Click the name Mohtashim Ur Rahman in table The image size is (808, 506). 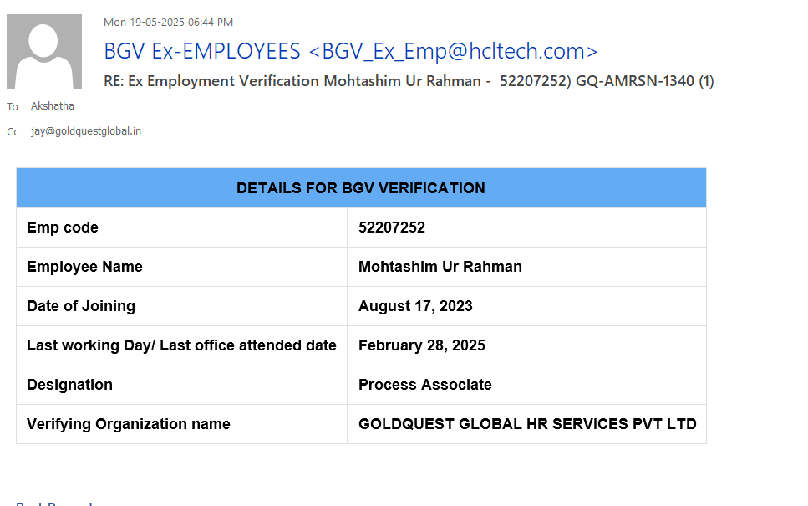440,267
